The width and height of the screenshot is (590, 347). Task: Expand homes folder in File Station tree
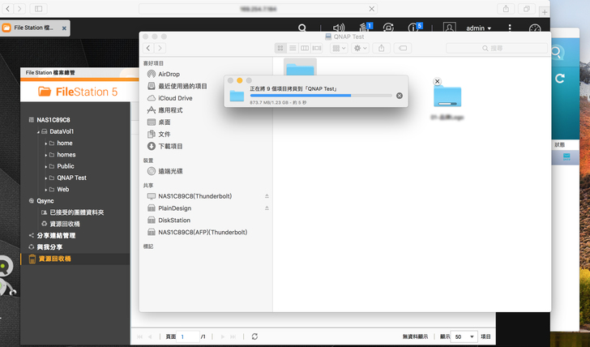[46, 155]
